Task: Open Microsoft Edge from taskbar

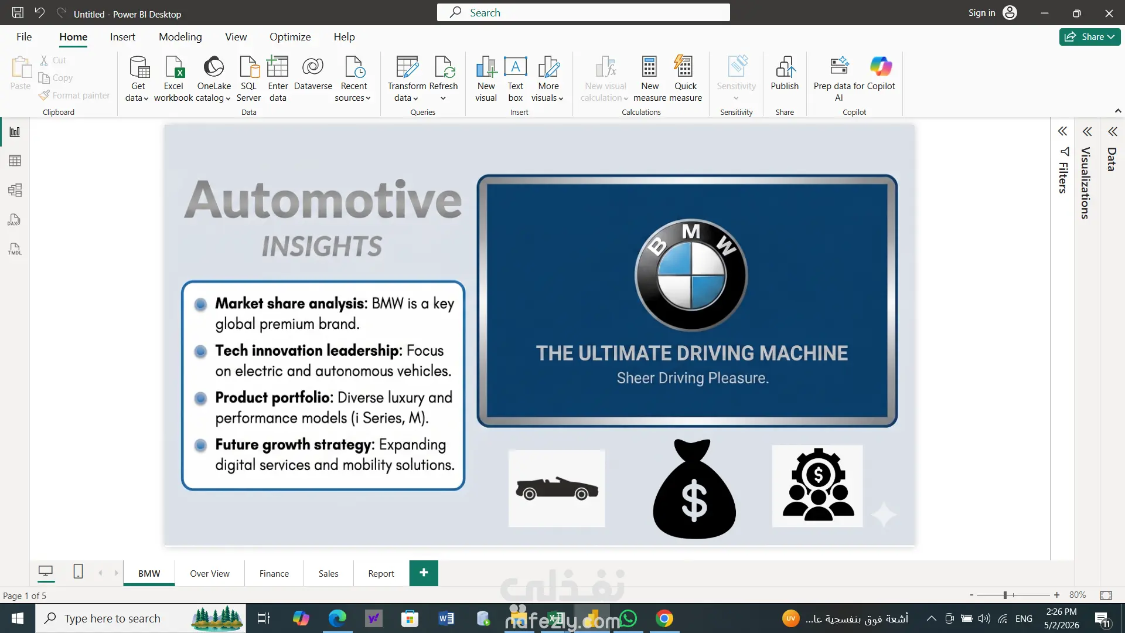Action: (x=337, y=618)
